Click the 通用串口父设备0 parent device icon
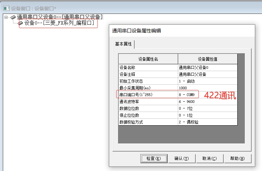This screenshot has width=262, height=171. 13,17
